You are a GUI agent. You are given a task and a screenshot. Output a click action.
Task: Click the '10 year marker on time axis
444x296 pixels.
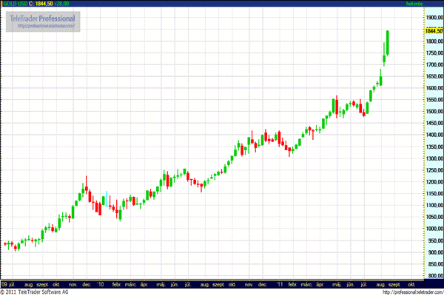point(101,283)
